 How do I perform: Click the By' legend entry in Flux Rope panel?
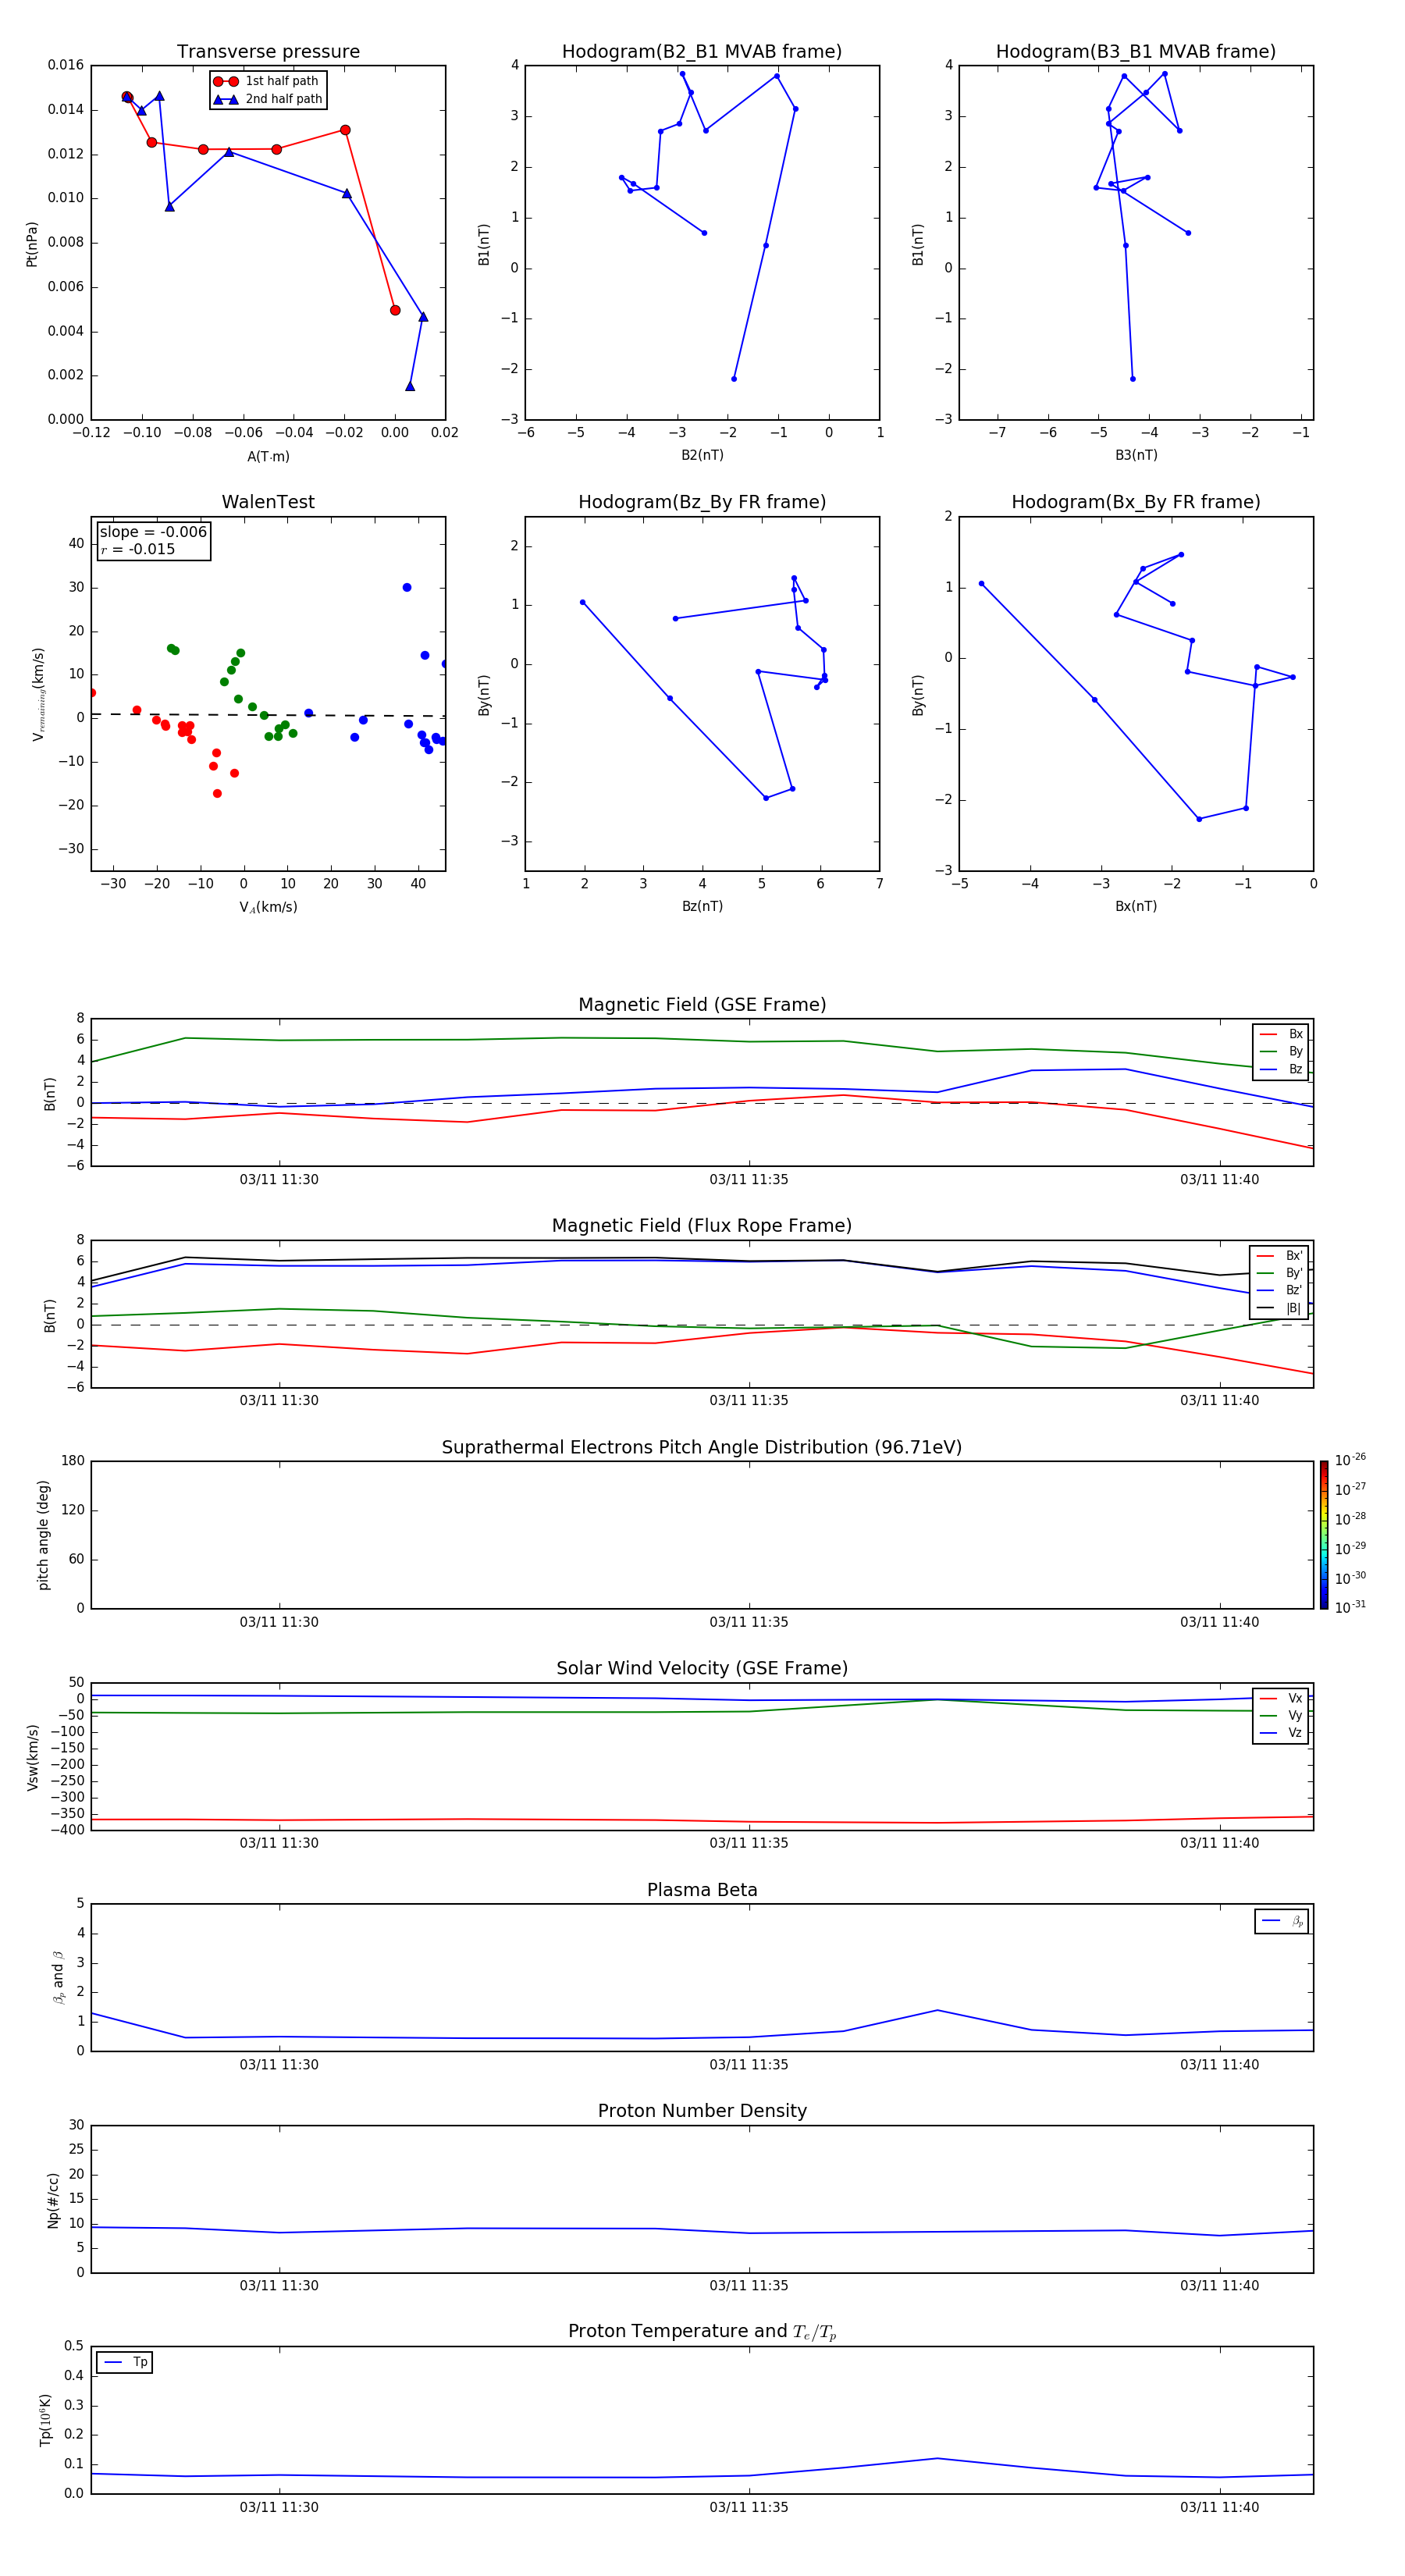coord(1280,1273)
